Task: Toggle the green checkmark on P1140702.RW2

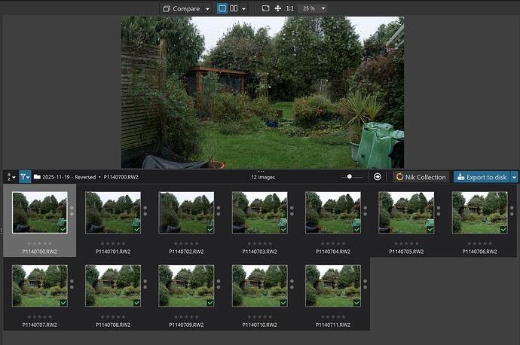Action: tap(210, 229)
